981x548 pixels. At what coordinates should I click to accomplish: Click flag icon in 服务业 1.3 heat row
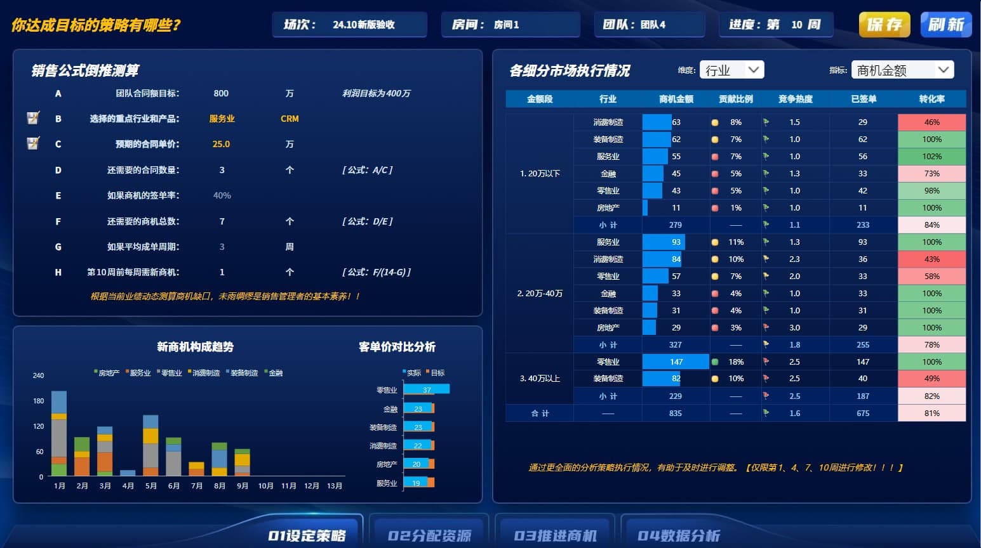point(766,242)
